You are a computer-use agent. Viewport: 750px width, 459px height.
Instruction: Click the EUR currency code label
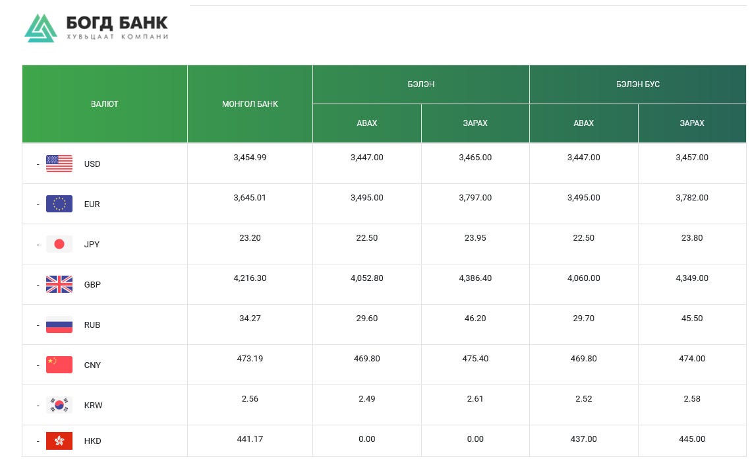pyautogui.click(x=92, y=204)
